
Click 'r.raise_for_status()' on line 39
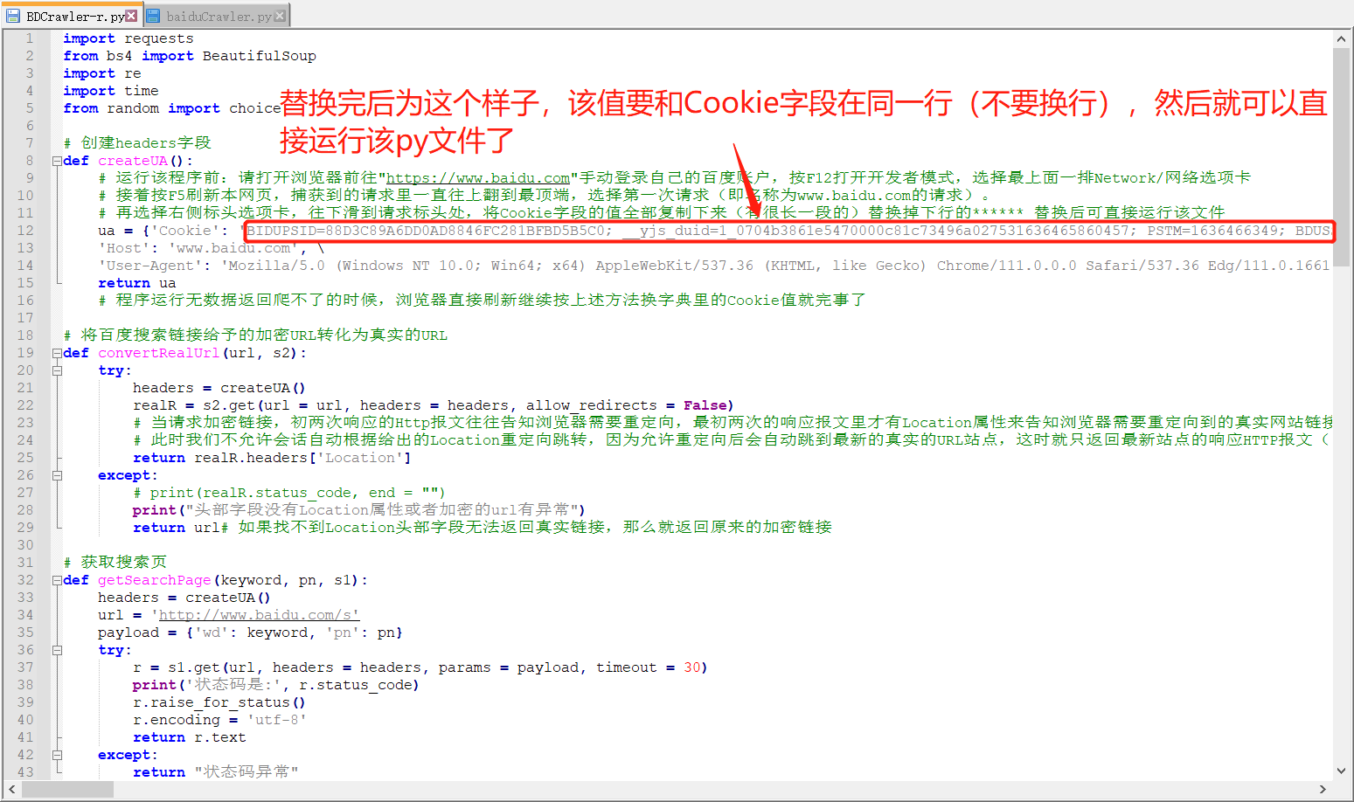pyautogui.click(x=219, y=702)
